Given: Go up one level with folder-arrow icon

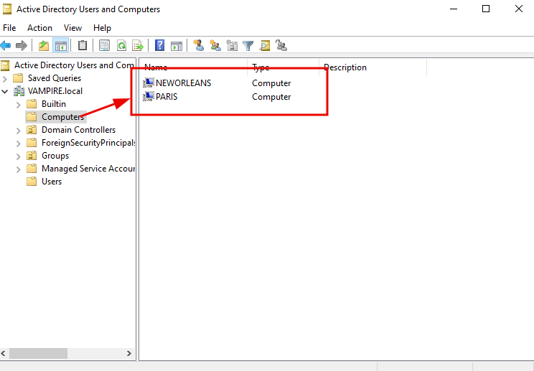Looking at the screenshot, I should tap(44, 45).
